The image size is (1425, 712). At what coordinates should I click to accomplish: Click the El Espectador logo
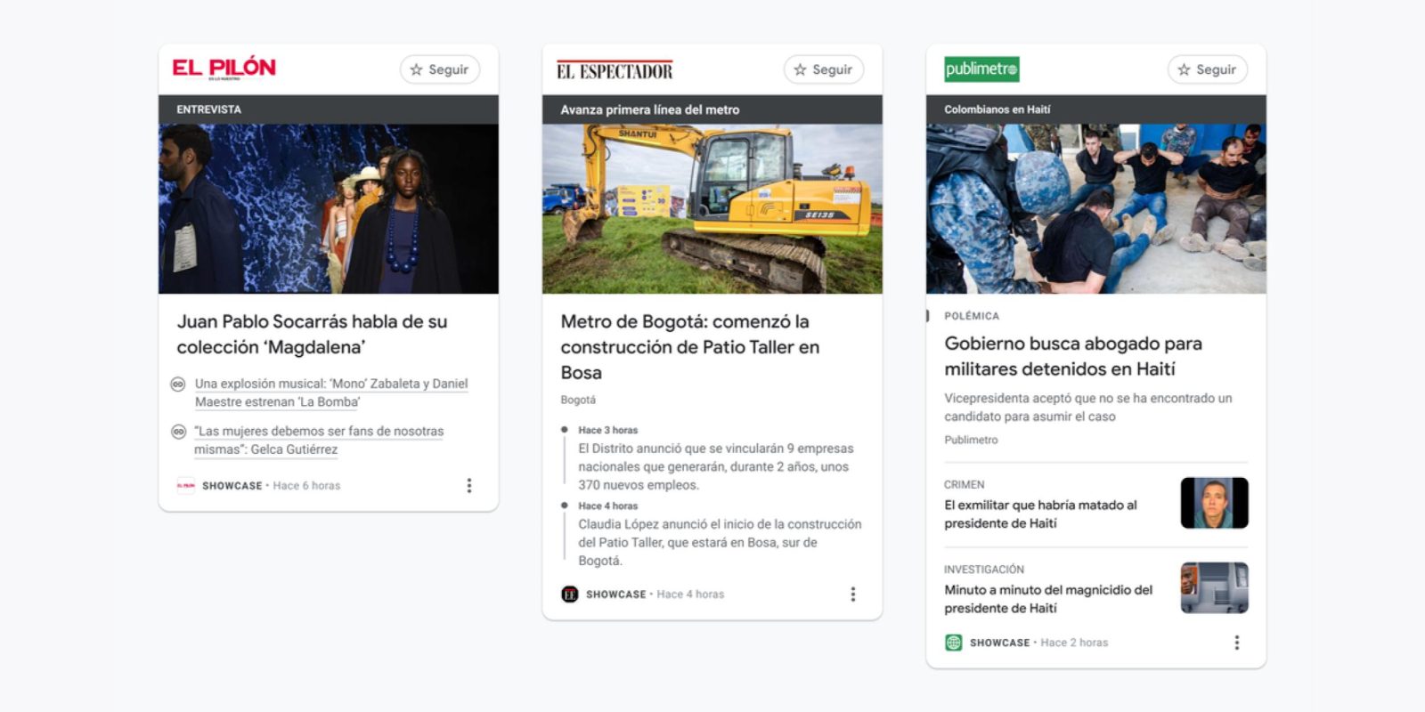615,70
